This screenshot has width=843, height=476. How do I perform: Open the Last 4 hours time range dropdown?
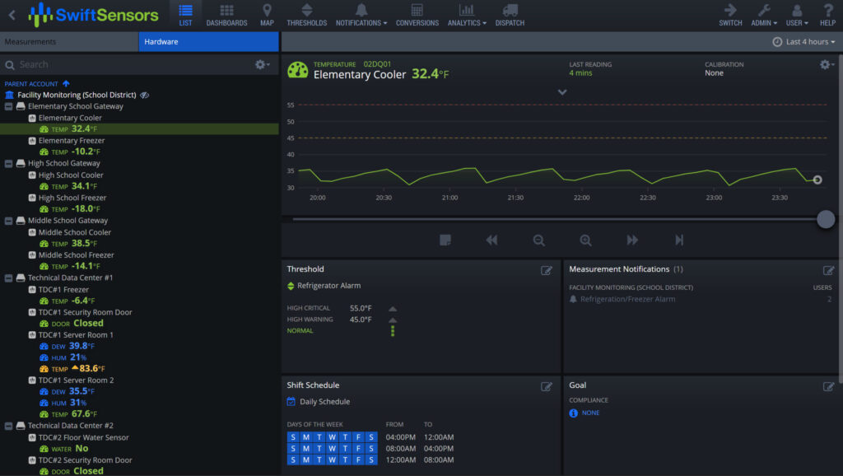tap(803, 42)
